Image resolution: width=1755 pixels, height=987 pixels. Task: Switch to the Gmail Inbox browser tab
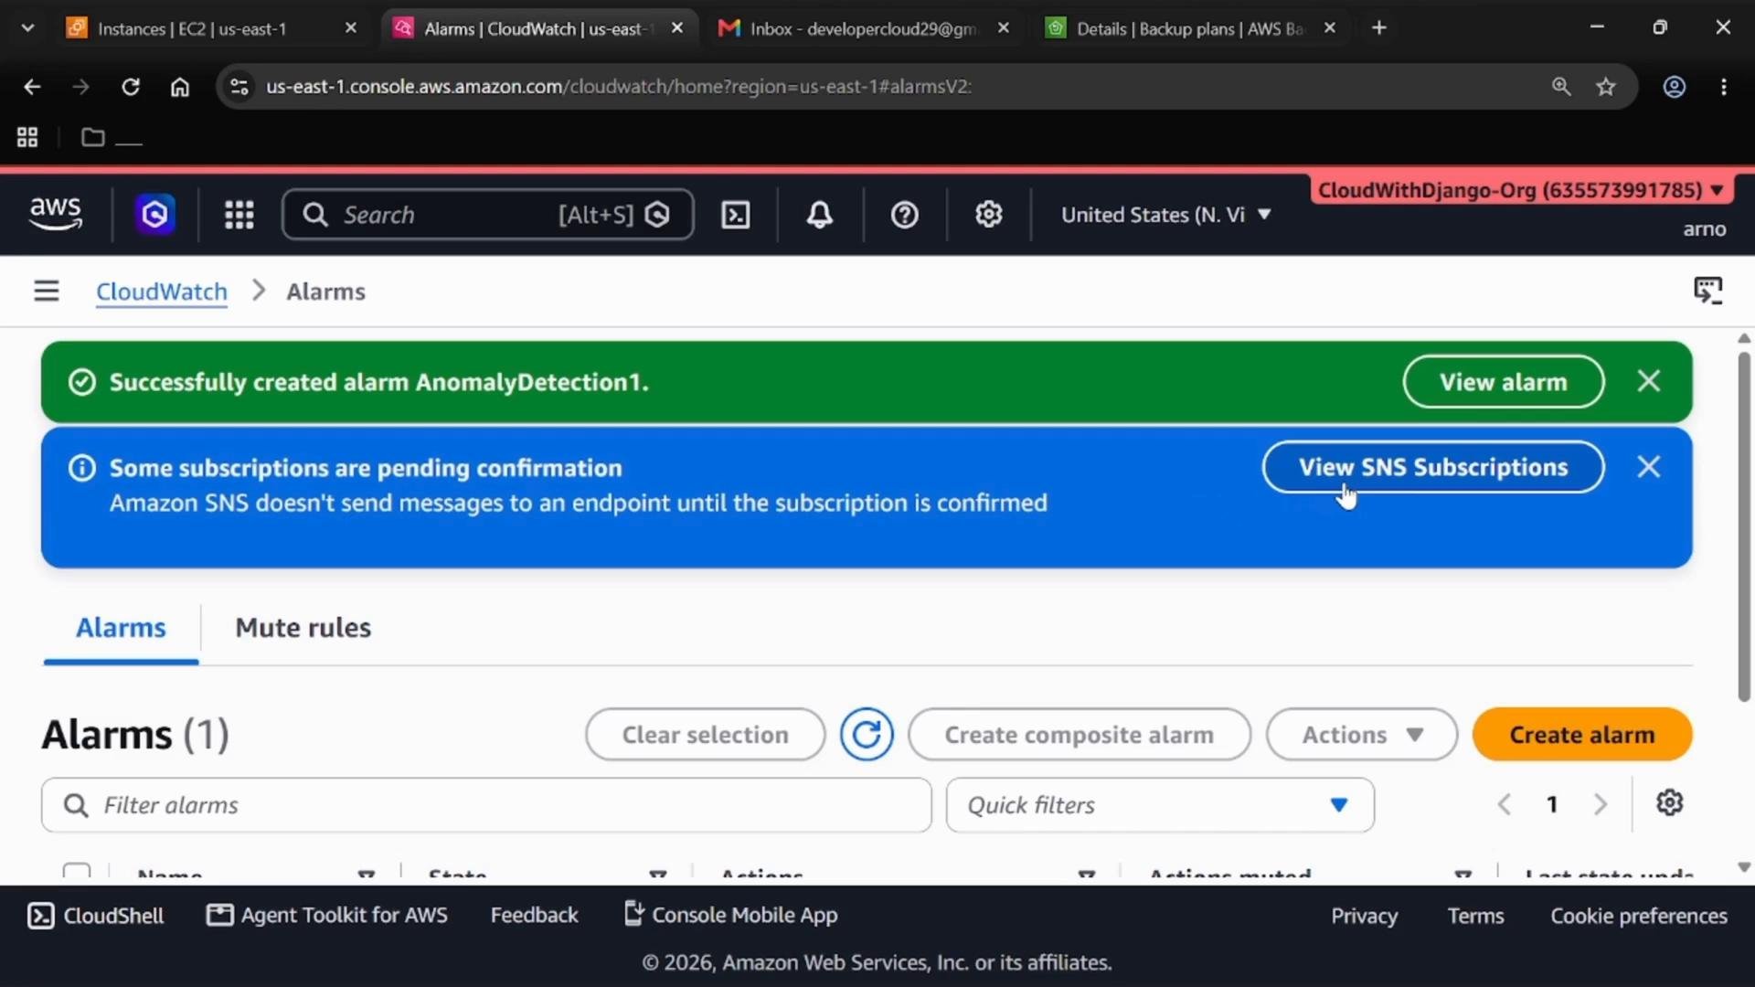tap(864, 28)
